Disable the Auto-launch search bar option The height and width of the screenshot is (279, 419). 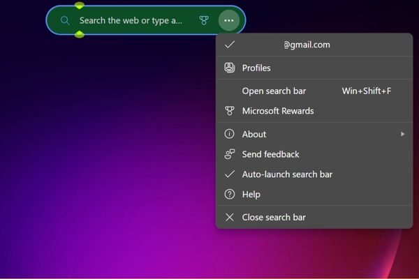tap(287, 174)
